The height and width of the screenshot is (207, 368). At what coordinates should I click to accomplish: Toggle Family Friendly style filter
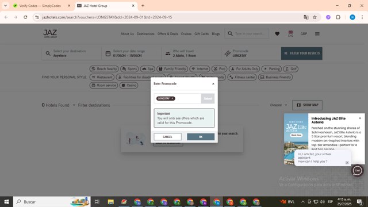[172, 69]
